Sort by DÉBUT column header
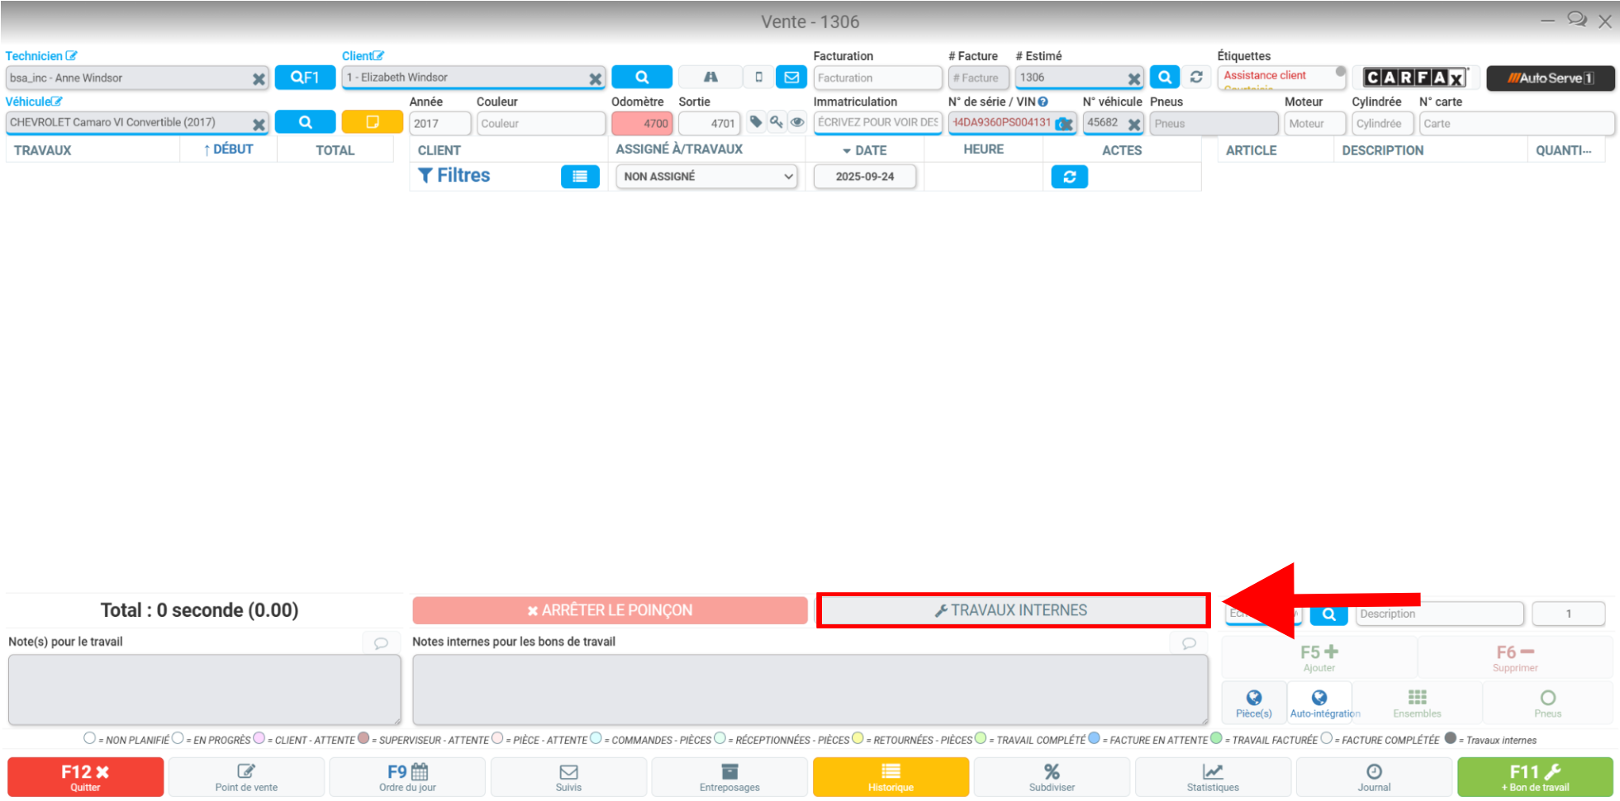Viewport: 1620px width, 801px height. [x=229, y=149]
